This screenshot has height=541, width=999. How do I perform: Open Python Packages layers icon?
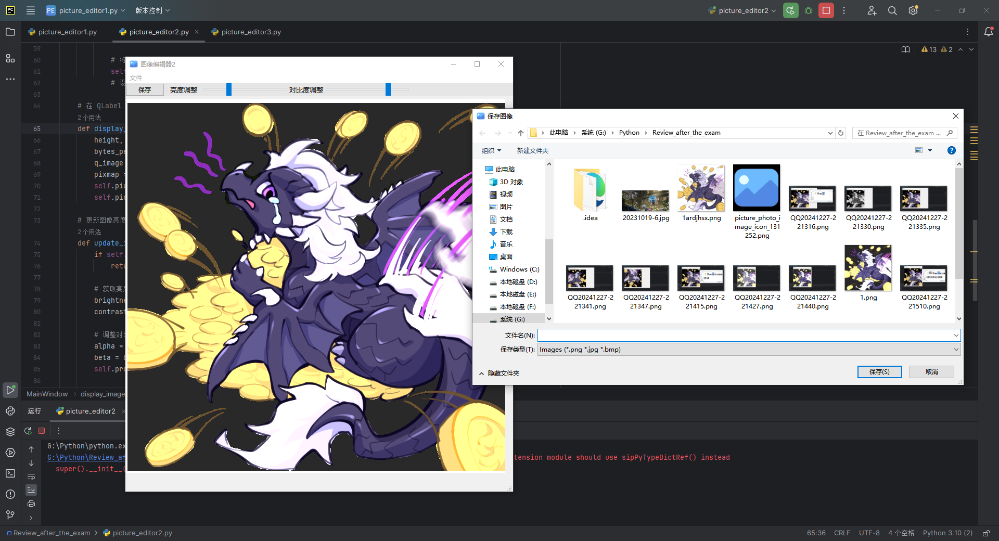[10, 432]
